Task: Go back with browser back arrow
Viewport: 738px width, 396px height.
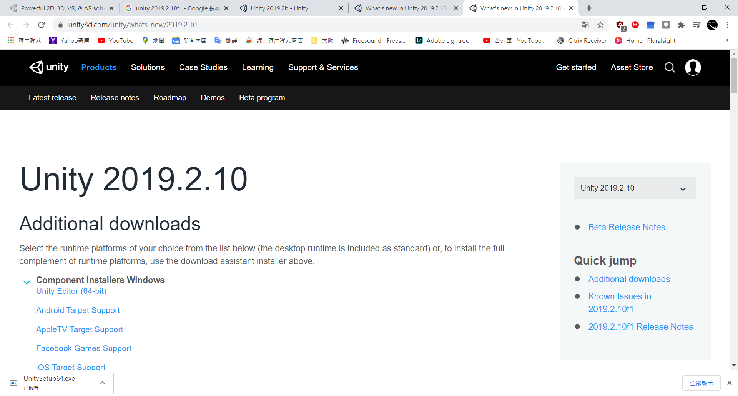Action: coord(10,25)
